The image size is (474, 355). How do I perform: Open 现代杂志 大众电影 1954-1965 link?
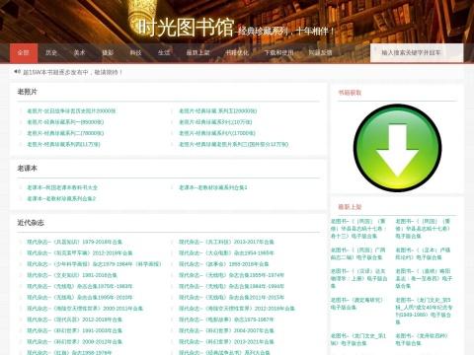[226, 253]
